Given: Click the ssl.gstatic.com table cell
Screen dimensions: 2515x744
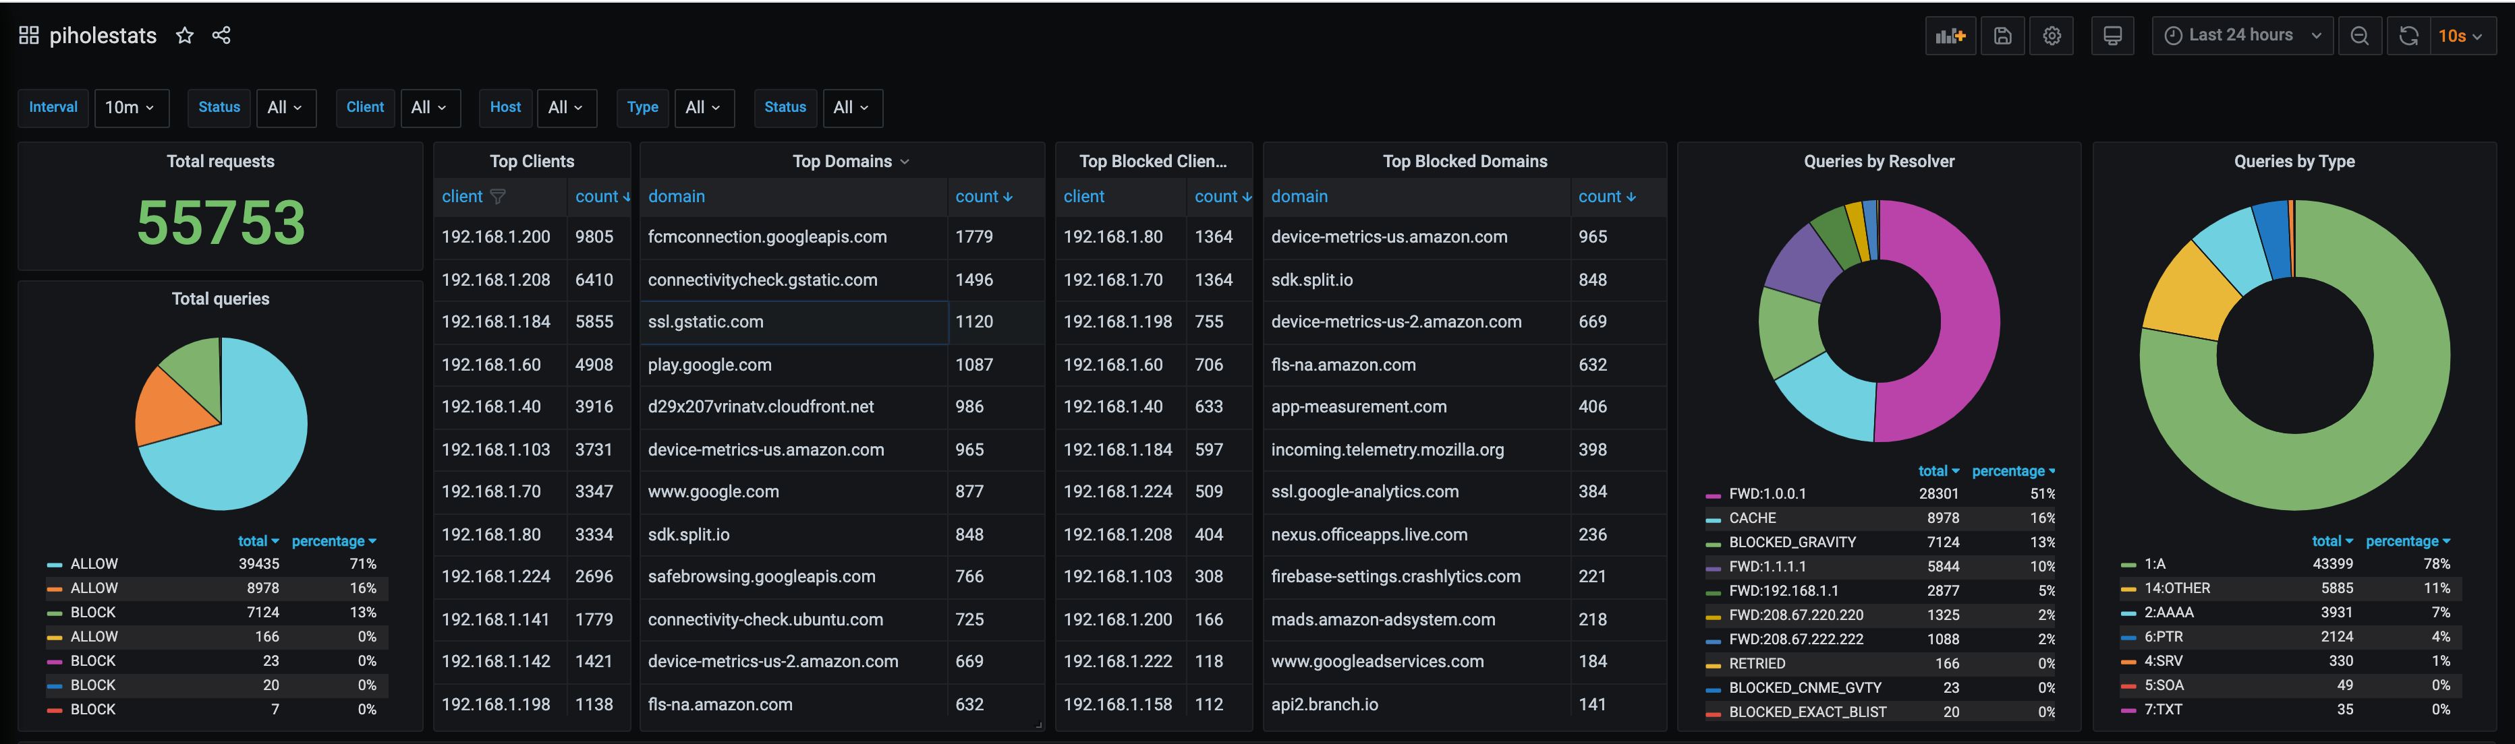Looking at the screenshot, I should coord(705,321).
